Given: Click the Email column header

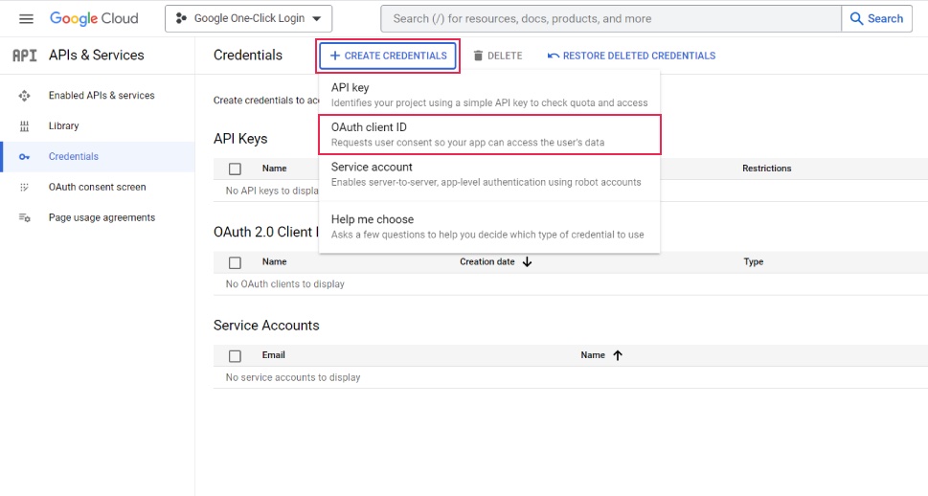Looking at the screenshot, I should tap(274, 355).
